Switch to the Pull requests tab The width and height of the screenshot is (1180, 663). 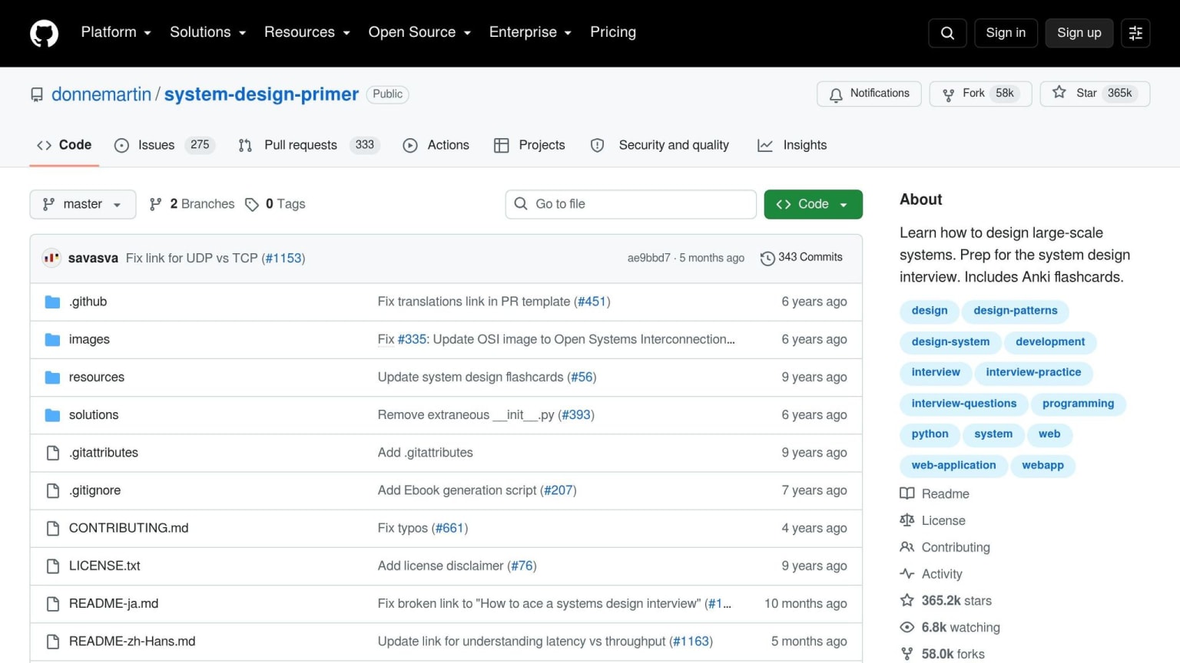click(309, 145)
